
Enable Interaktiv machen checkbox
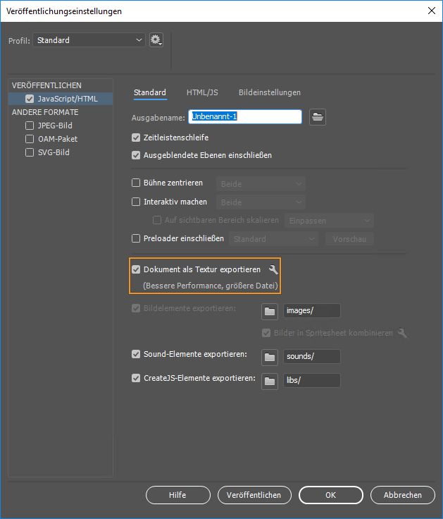pos(136,202)
